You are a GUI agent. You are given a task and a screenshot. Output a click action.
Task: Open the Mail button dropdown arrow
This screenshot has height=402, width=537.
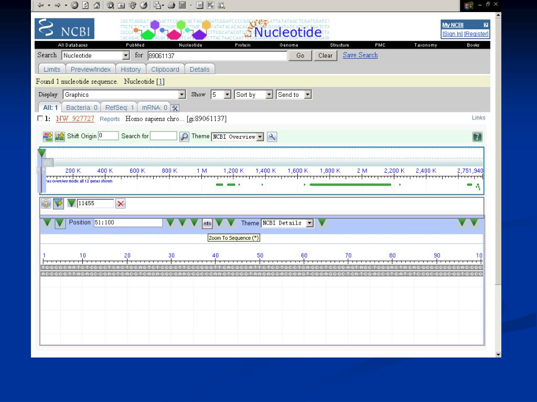[x=163, y=5]
